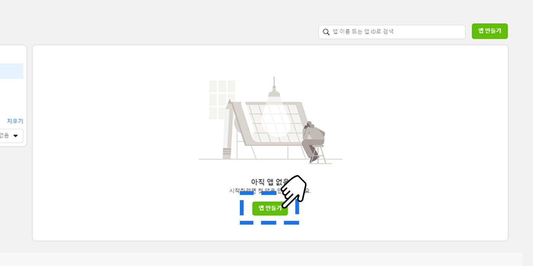Click empty space in the left filter panel
Viewport: 533px width, 266px height.
tap(11, 99)
